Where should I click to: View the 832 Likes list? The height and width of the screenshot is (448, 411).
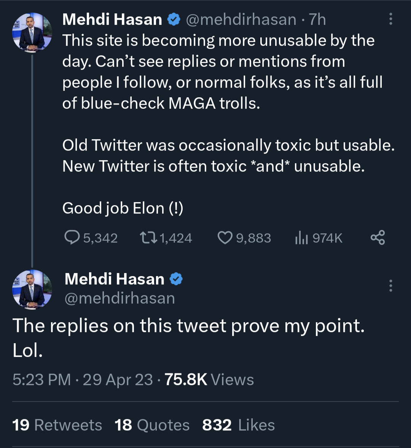tap(239, 425)
